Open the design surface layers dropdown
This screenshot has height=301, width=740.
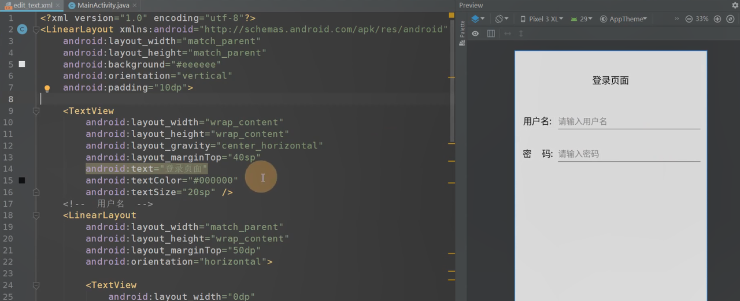click(x=478, y=19)
